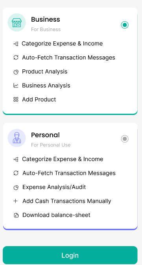
Task: Click the Add Cash Transactions Manually text
Action: (x=67, y=201)
